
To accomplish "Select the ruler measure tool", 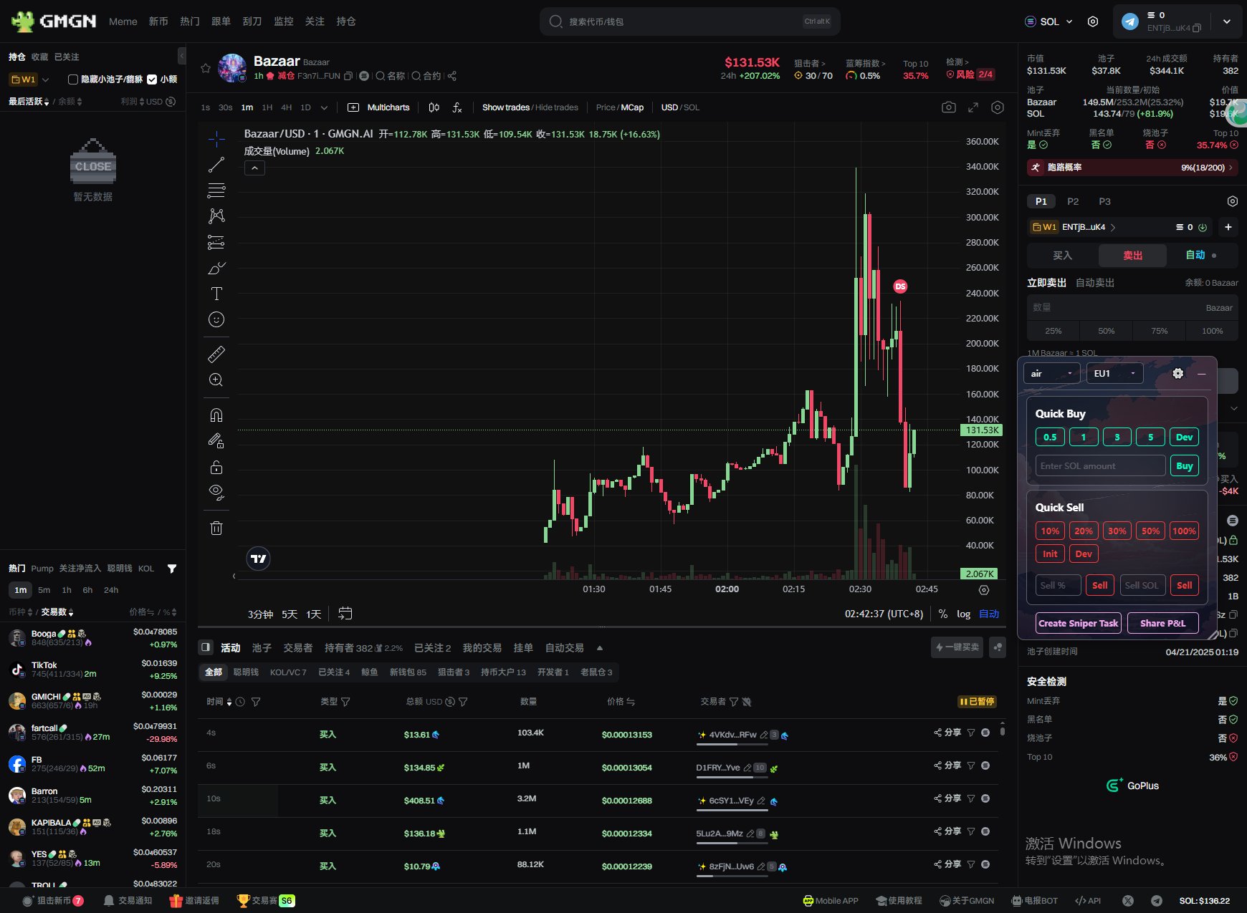I will pyautogui.click(x=216, y=354).
